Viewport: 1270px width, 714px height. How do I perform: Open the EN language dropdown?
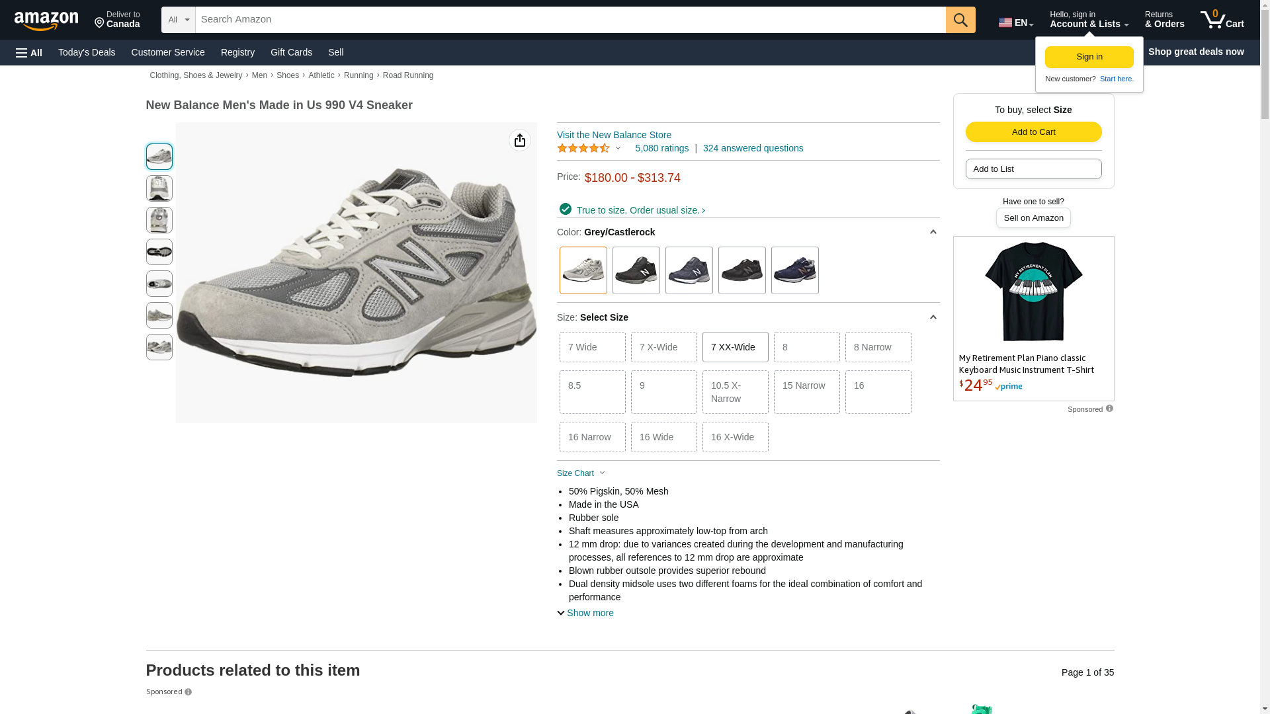tap(1015, 22)
